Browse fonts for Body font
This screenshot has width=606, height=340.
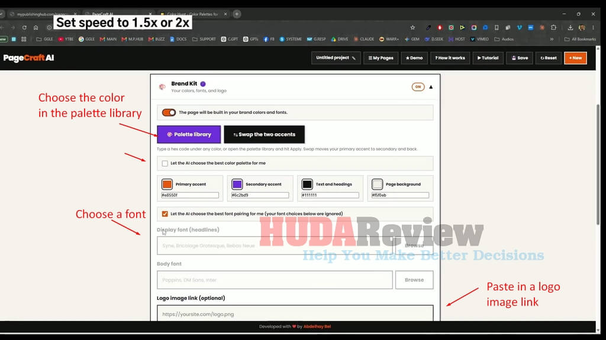pyautogui.click(x=414, y=280)
